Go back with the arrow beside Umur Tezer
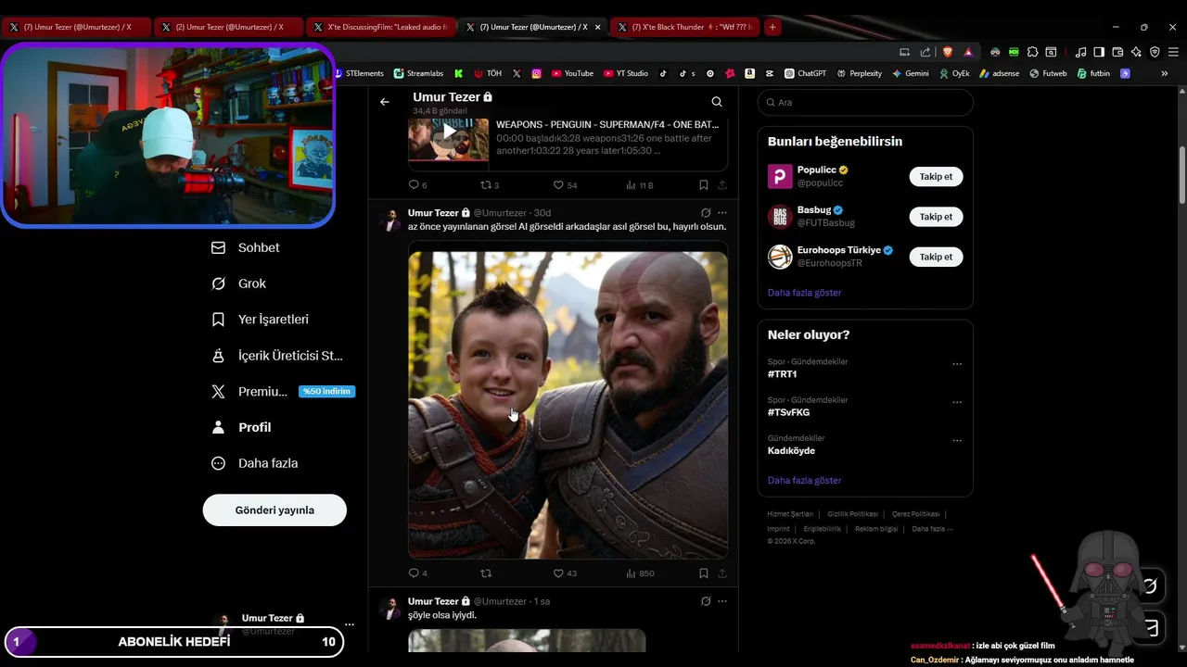The height and width of the screenshot is (667, 1187). [385, 102]
